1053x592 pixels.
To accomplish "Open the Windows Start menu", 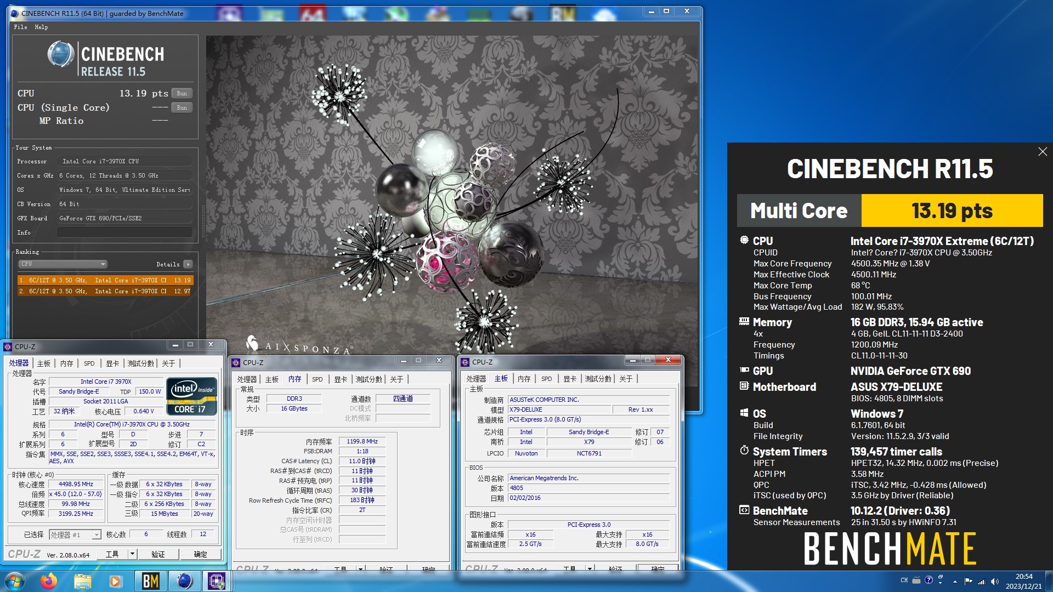I will pyautogui.click(x=14, y=581).
